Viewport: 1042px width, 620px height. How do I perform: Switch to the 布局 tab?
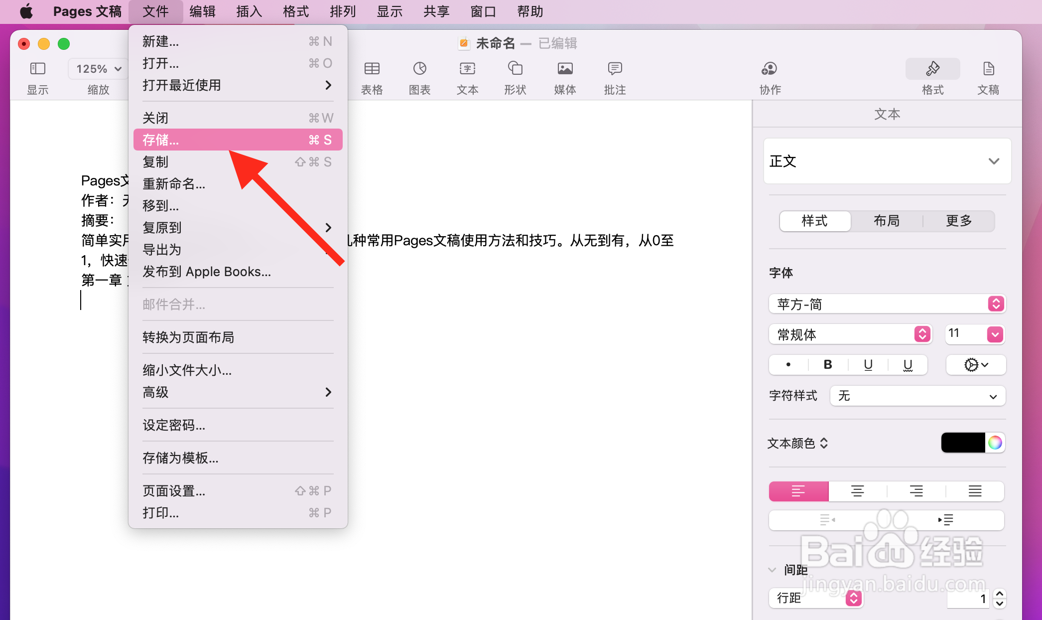click(887, 221)
